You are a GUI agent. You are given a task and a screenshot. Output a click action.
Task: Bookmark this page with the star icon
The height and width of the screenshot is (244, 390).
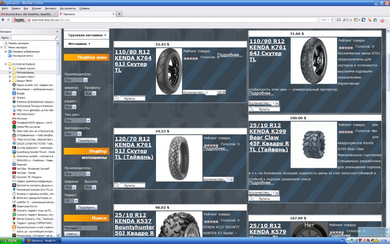[318, 20]
